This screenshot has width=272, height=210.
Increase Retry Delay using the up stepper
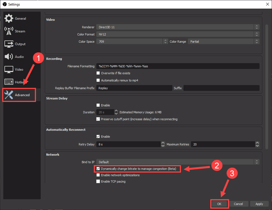(163, 143)
